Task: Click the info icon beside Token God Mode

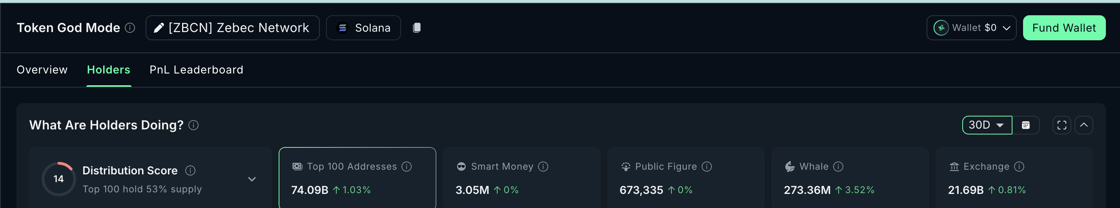Action: pos(130,28)
